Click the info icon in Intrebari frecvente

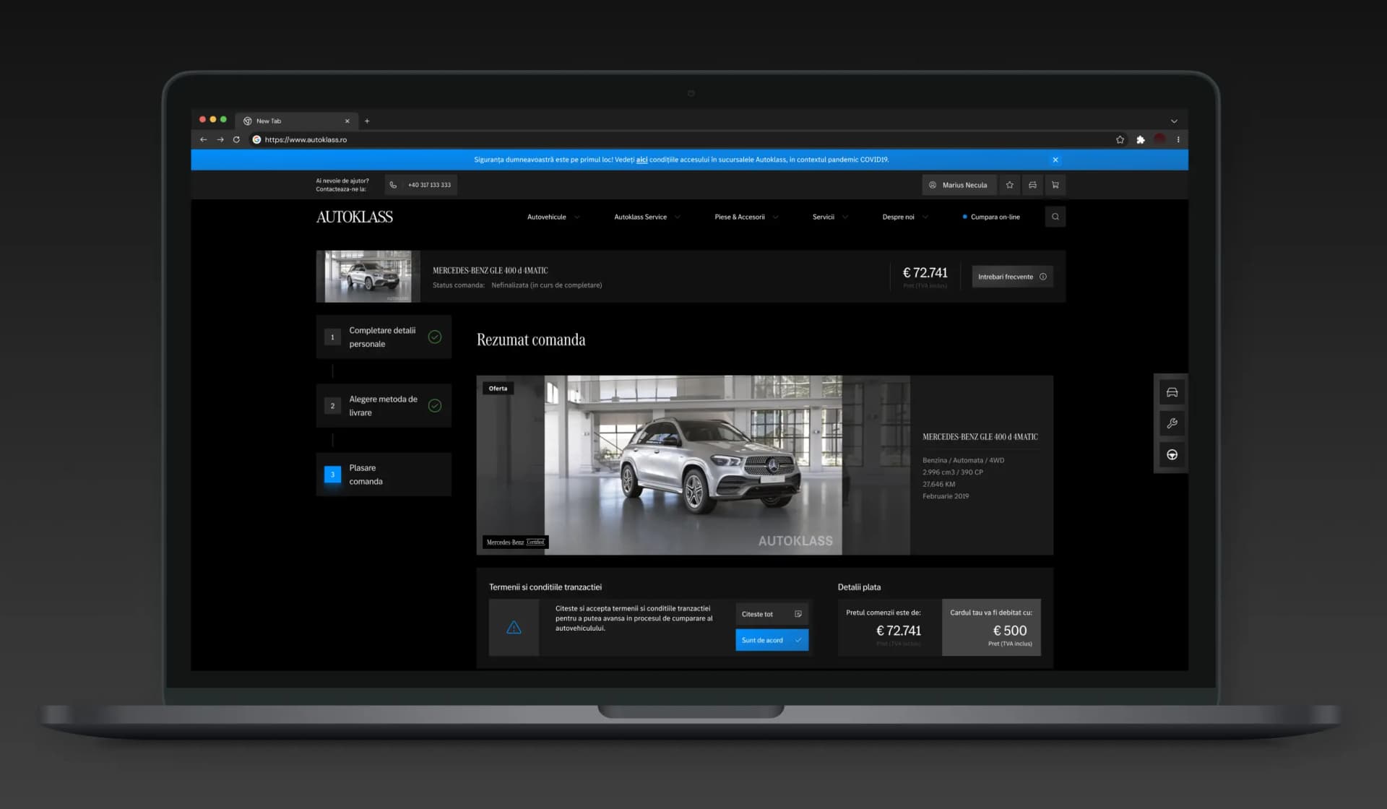click(1043, 277)
